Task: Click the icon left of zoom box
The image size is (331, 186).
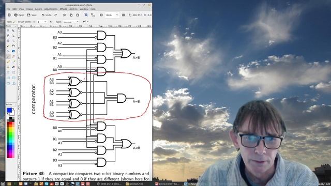Action: pos(101,15)
